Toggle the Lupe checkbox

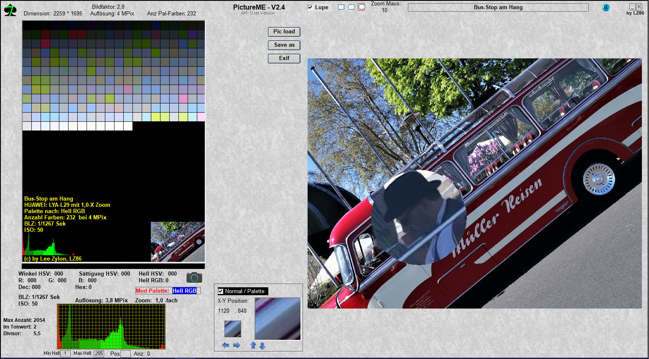pyautogui.click(x=310, y=7)
